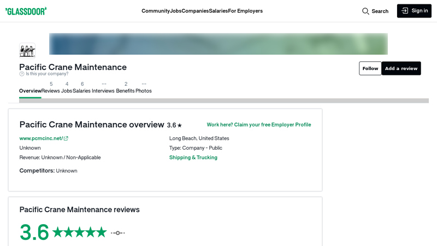
Task: Switch to the Interviews tab
Action: point(103,88)
